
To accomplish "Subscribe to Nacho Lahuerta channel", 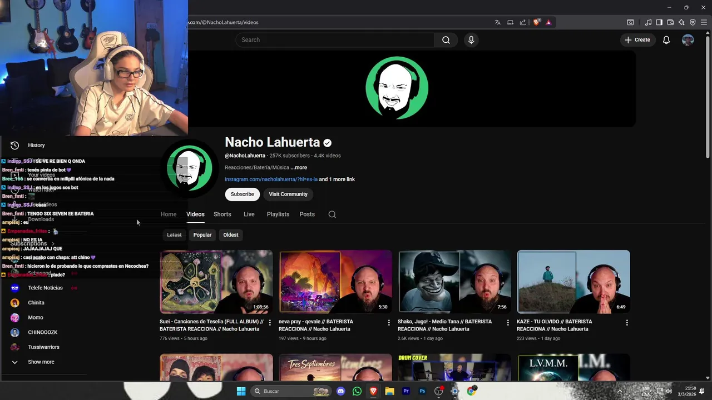I will click(242, 194).
